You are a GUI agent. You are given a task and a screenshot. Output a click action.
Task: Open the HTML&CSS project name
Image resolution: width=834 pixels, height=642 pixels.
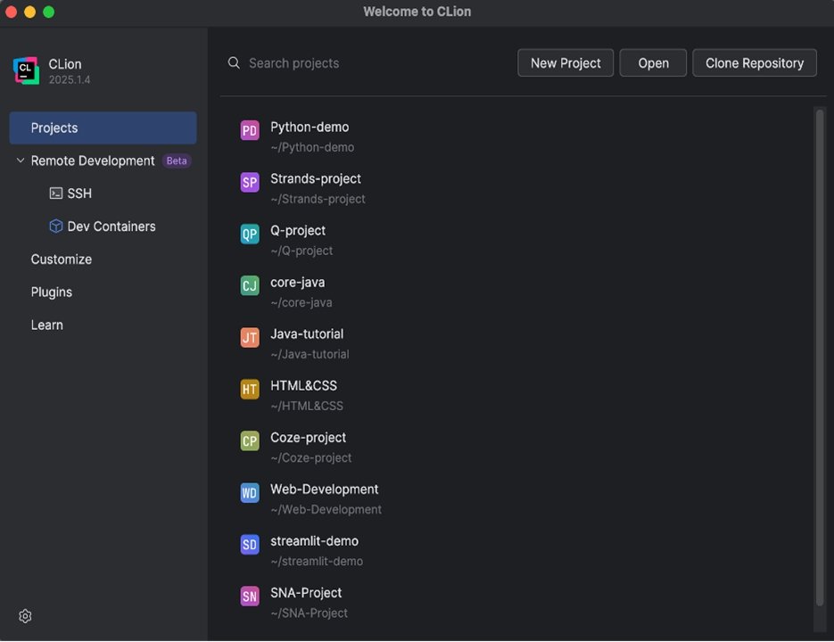(x=303, y=385)
